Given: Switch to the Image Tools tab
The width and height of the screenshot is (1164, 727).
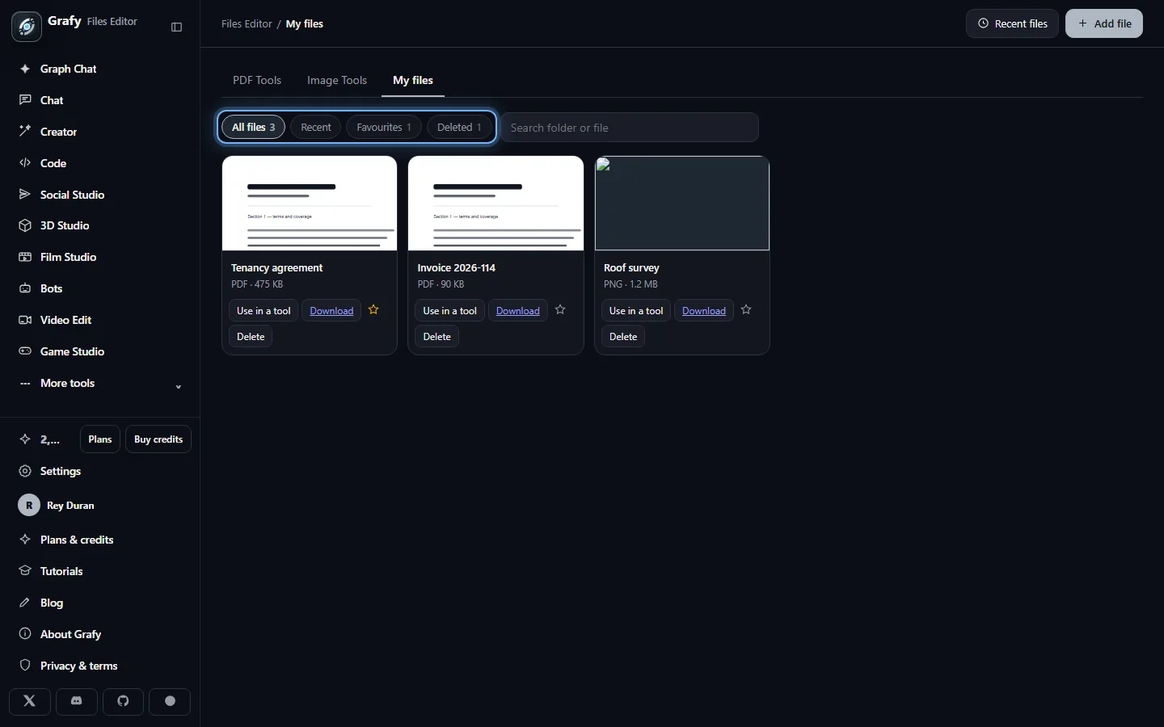Looking at the screenshot, I should [x=337, y=80].
